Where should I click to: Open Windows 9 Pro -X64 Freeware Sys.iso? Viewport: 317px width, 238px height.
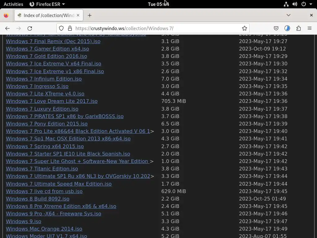click(x=54, y=214)
